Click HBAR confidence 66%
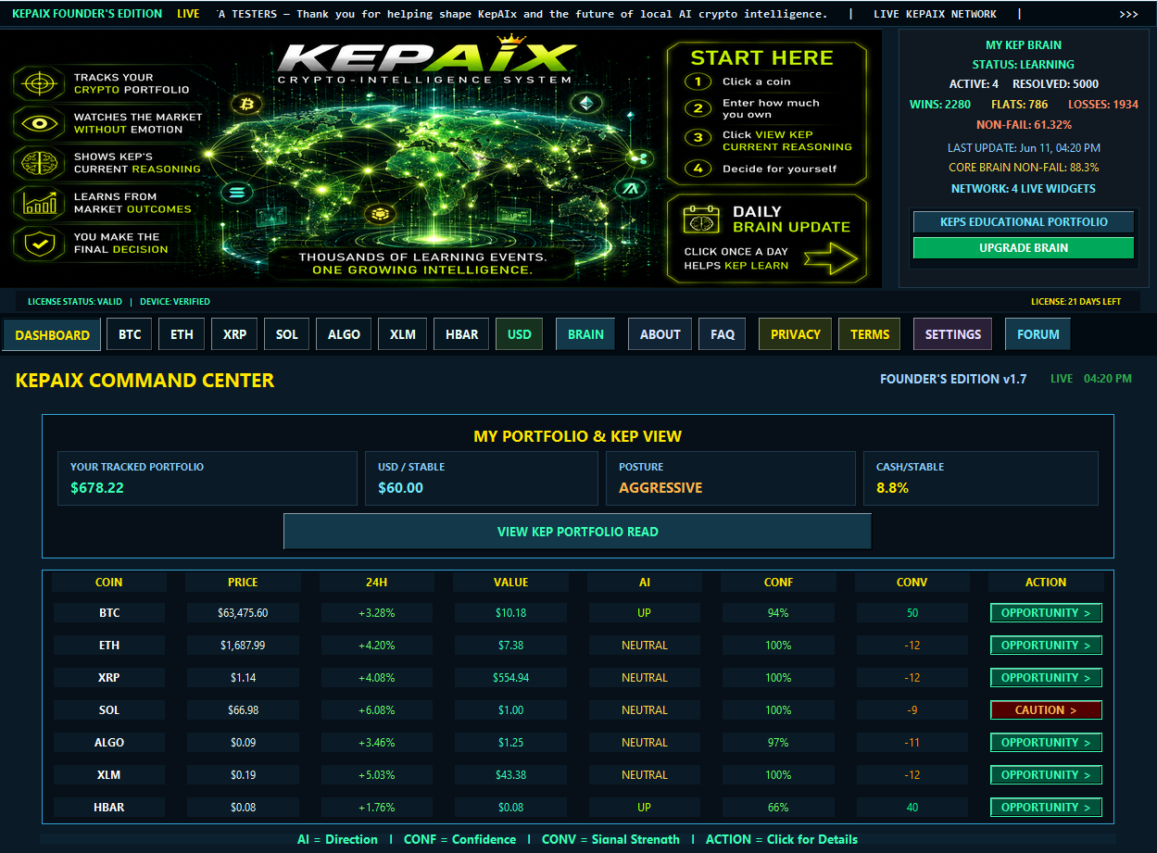Viewport: 1157px width, 853px height. (778, 808)
